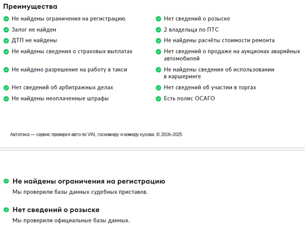
Task: Select 'Нет сведений о продаже на аукционах аварийных автомобилей'
Action: tap(232, 55)
